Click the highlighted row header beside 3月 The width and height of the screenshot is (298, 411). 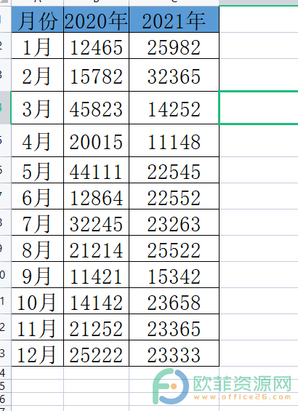5,108
